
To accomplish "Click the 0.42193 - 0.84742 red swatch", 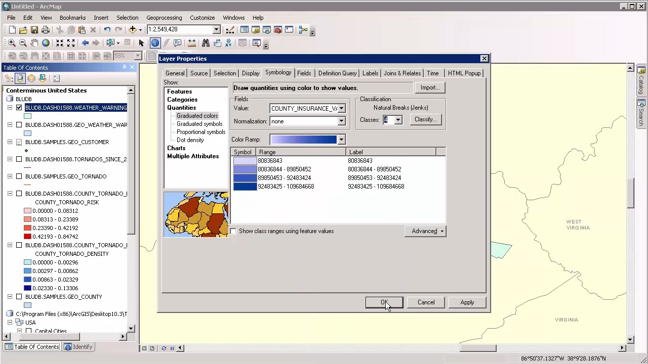I will tap(27, 237).
